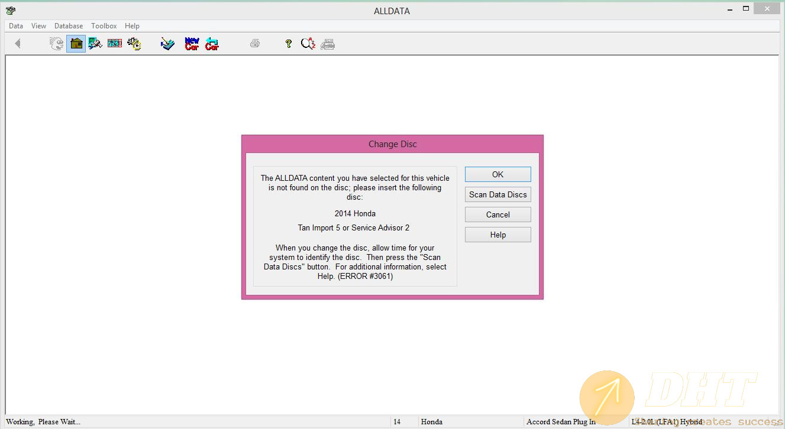Click the Scan Data Discs button

point(498,194)
